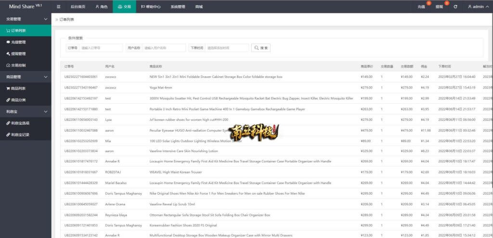Open the admin user dropdown
Screen dimensions: 493x238
point(478,7)
